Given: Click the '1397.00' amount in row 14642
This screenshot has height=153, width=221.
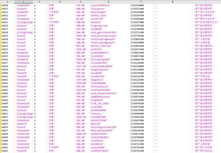Looking at the screenshot, I should coord(81,80).
